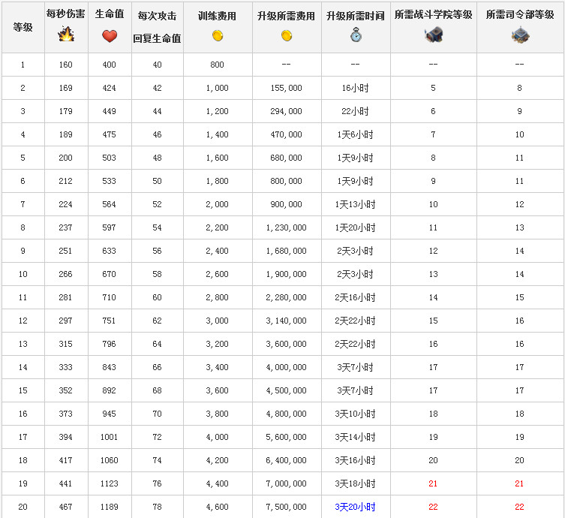Click the 1,680,000 upgrade cost cell
This screenshot has height=518, width=565.
point(287,251)
